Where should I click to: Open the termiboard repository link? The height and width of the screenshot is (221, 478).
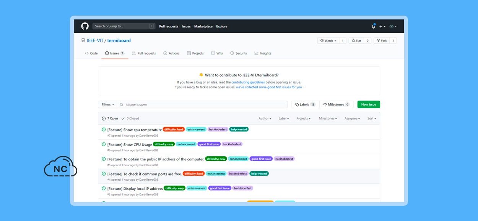tap(119, 40)
